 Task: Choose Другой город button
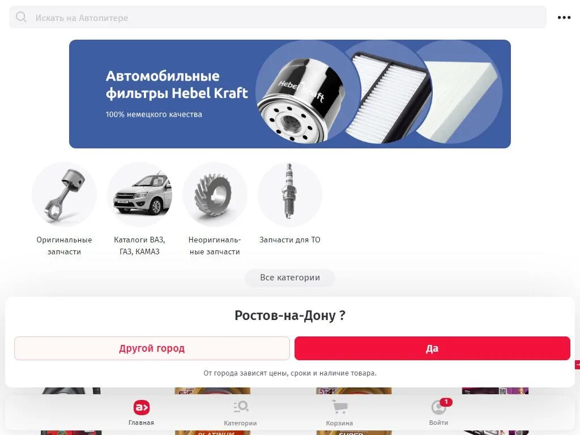[x=152, y=348]
